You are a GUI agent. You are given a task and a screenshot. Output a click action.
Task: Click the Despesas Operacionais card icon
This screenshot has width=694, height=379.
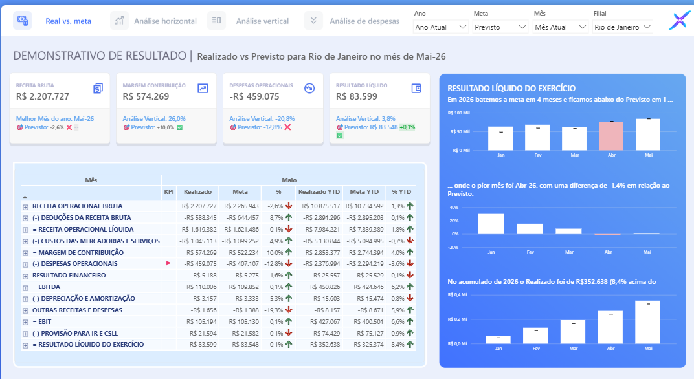point(309,89)
